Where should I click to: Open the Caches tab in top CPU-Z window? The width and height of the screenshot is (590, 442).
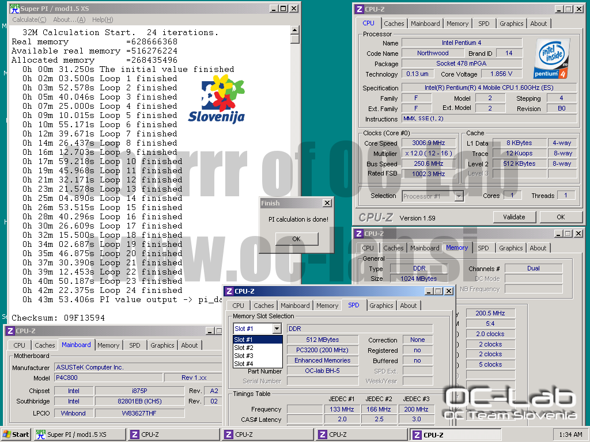coord(394,24)
